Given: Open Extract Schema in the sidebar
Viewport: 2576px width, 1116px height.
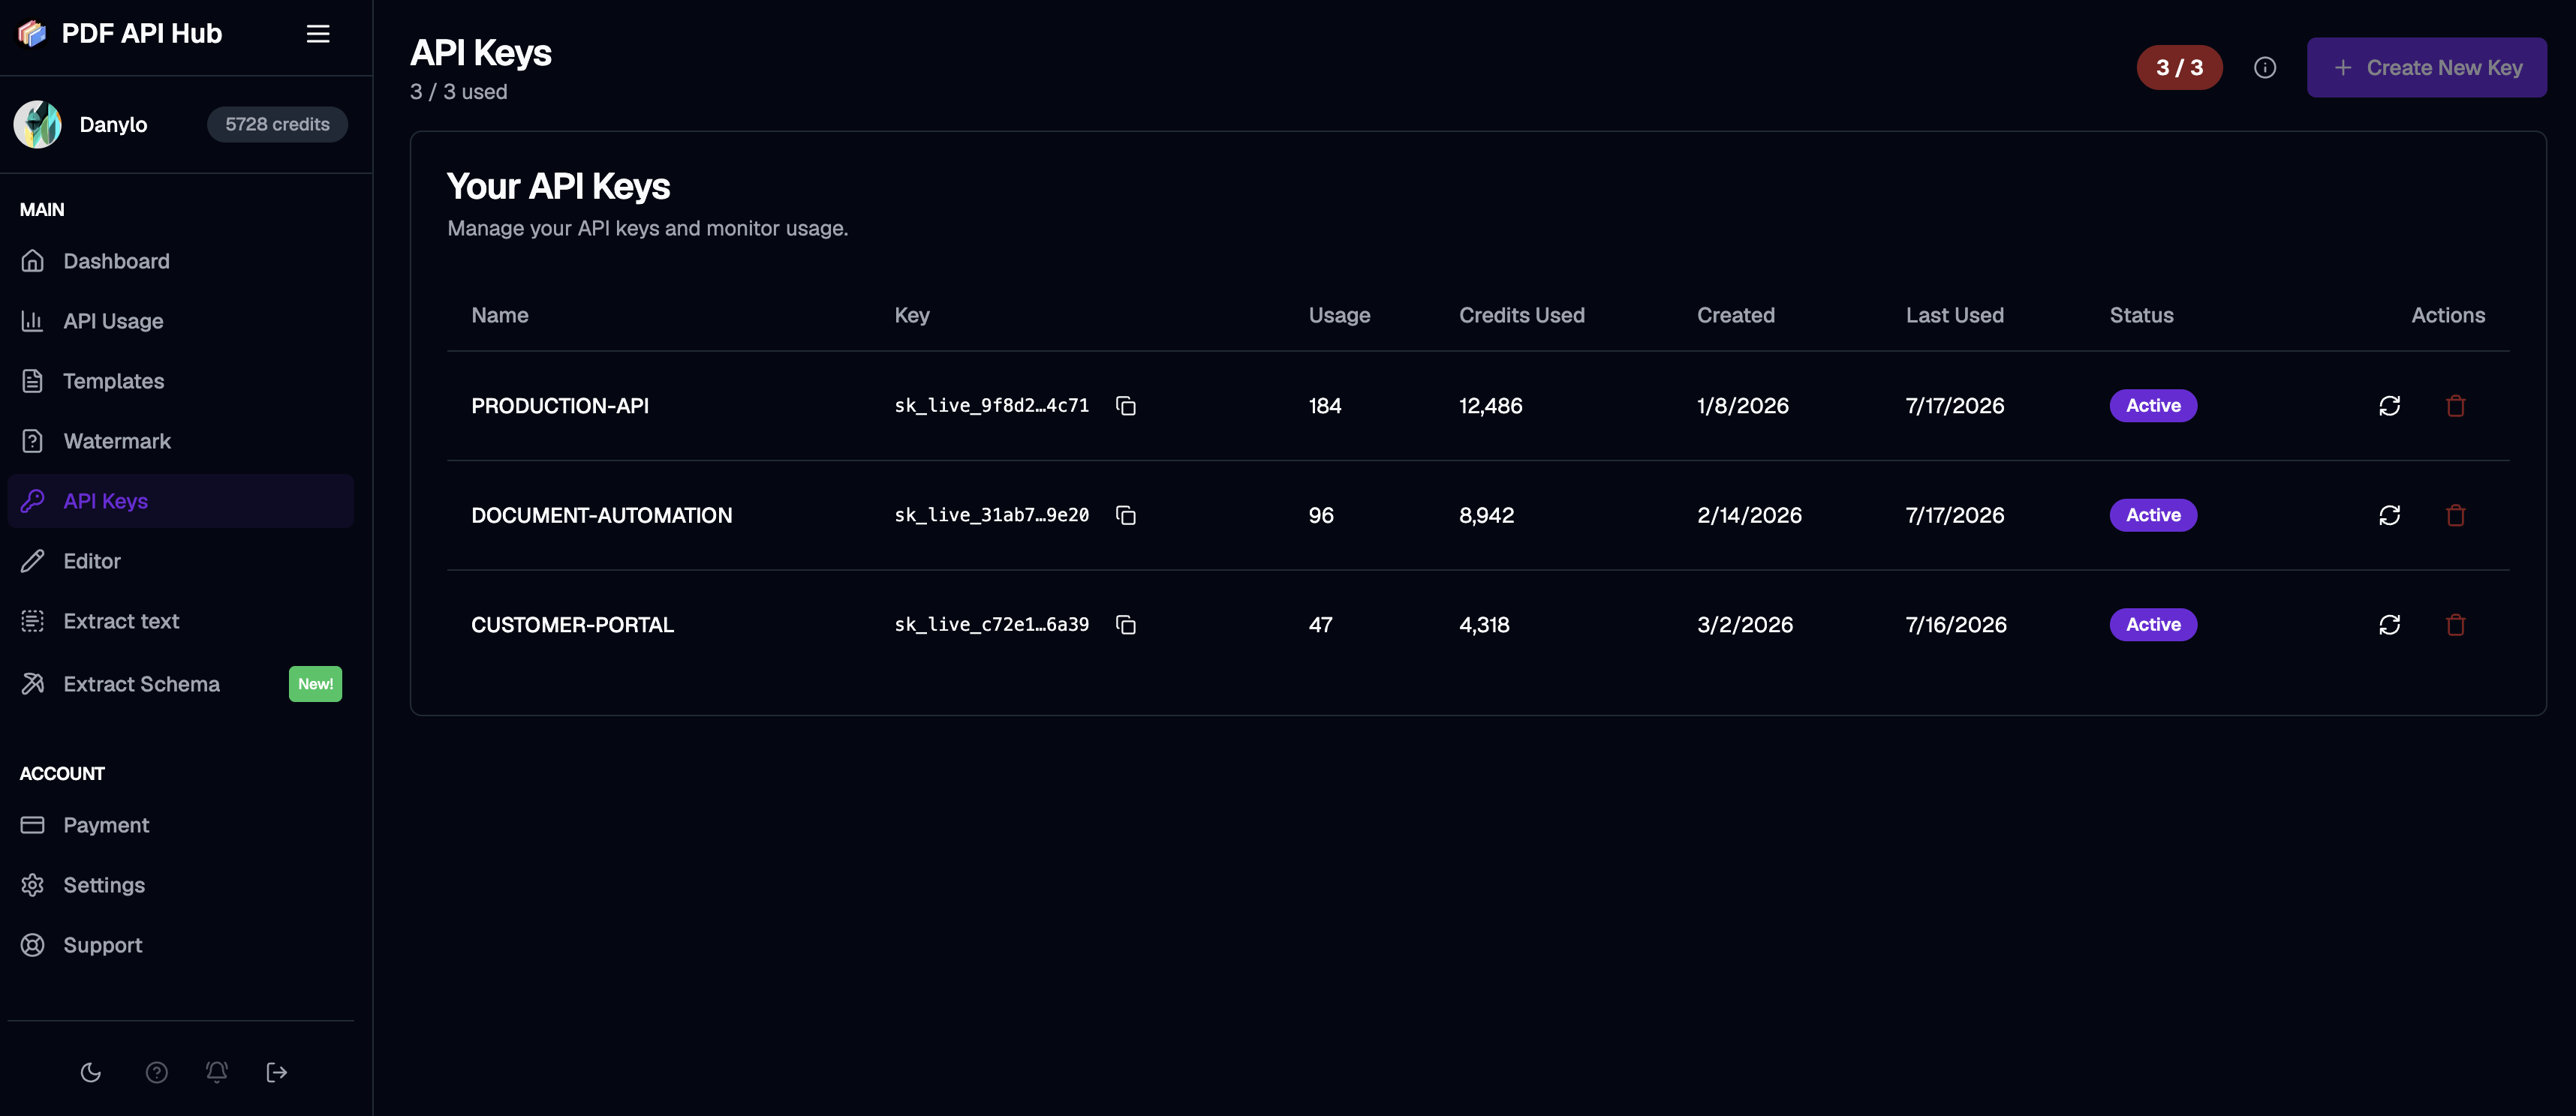Looking at the screenshot, I should [x=180, y=683].
